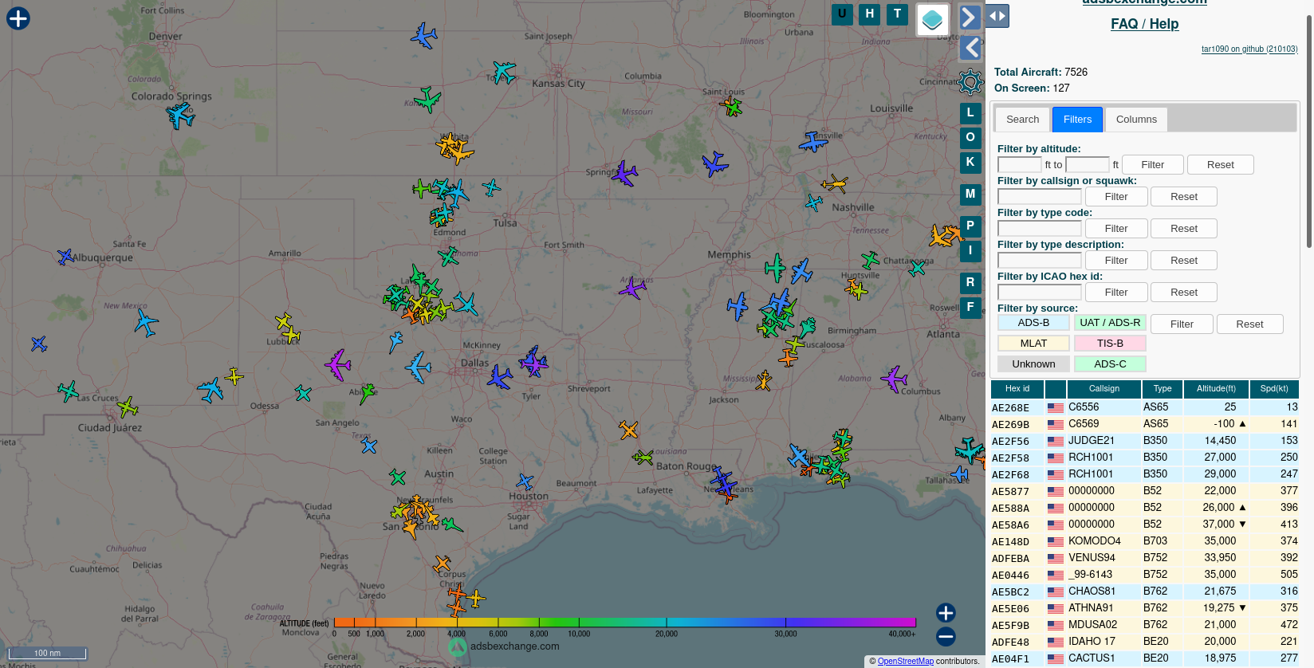Switch to the Filters tab
The width and height of the screenshot is (1314, 668).
pos(1077,120)
